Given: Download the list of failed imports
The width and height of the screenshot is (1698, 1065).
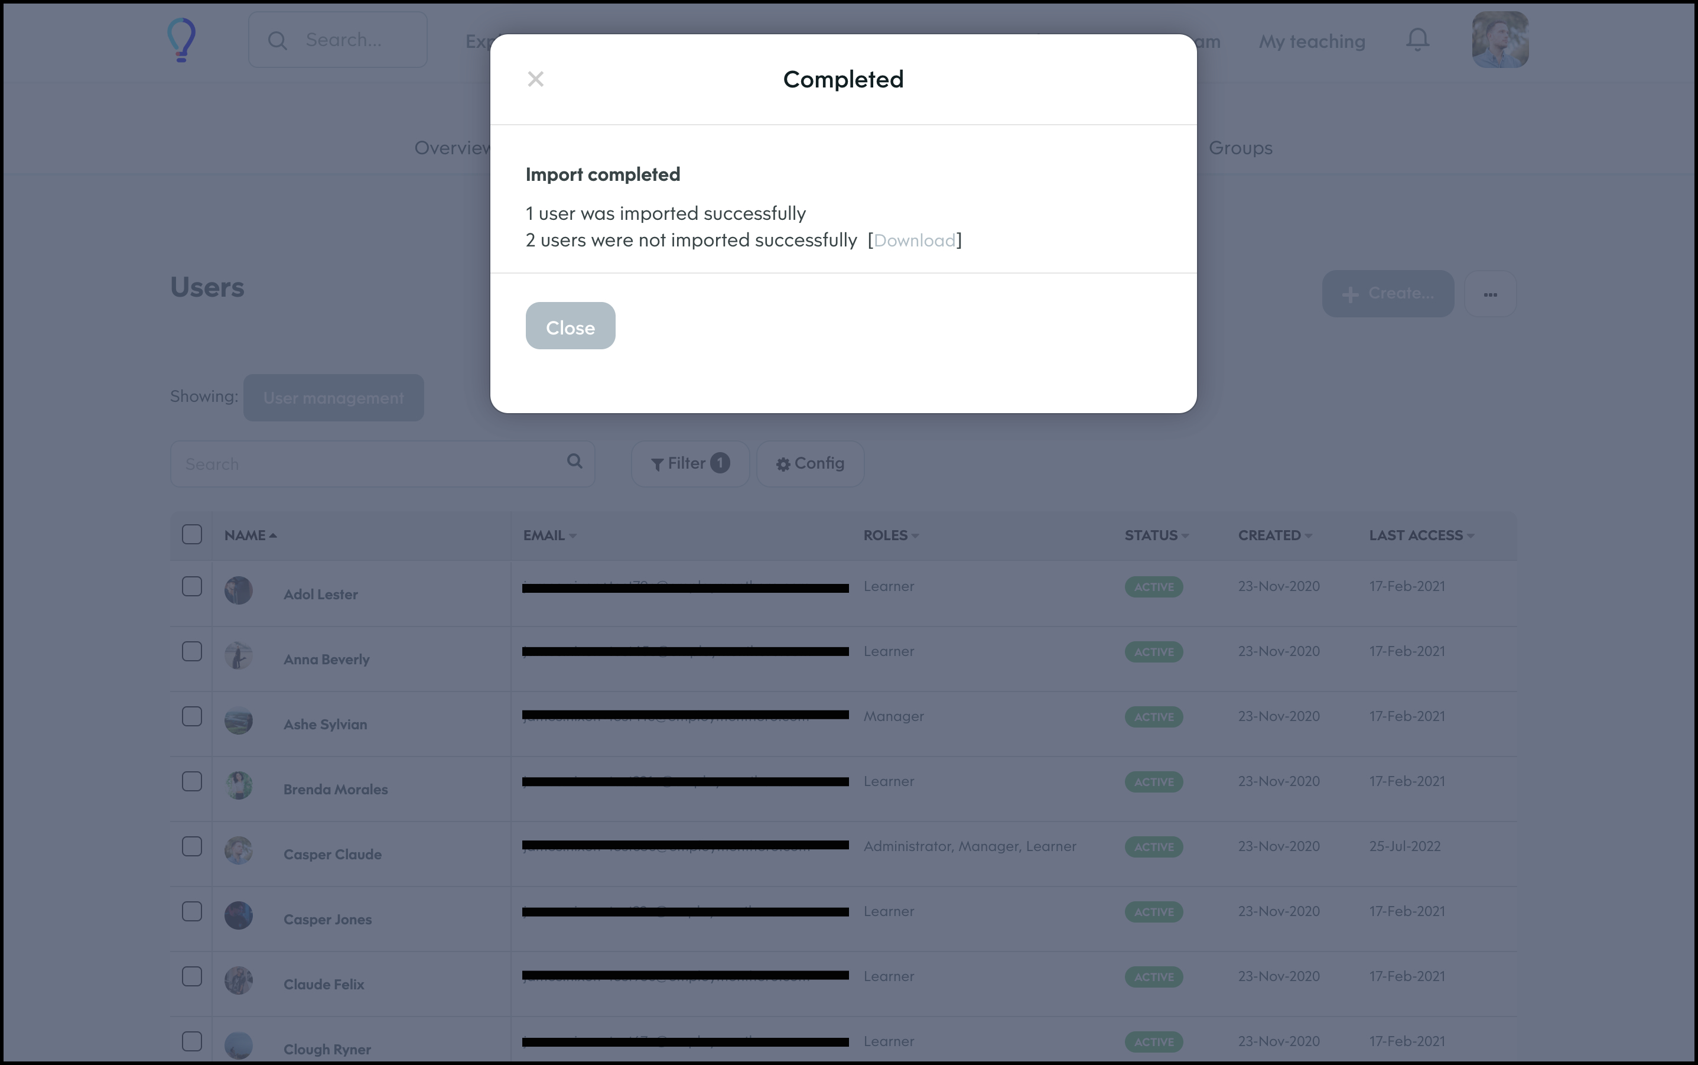Looking at the screenshot, I should click(x=915, y=240).
